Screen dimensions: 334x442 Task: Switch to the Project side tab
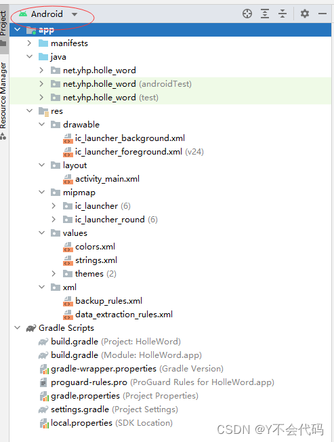[x=3, y=28]
